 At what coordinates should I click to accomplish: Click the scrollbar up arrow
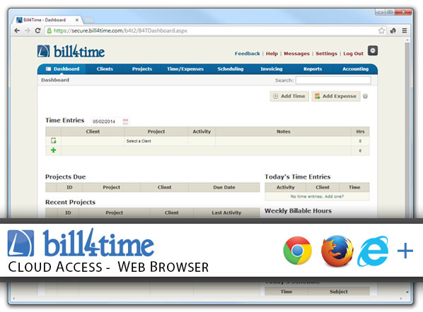(407, 40)
